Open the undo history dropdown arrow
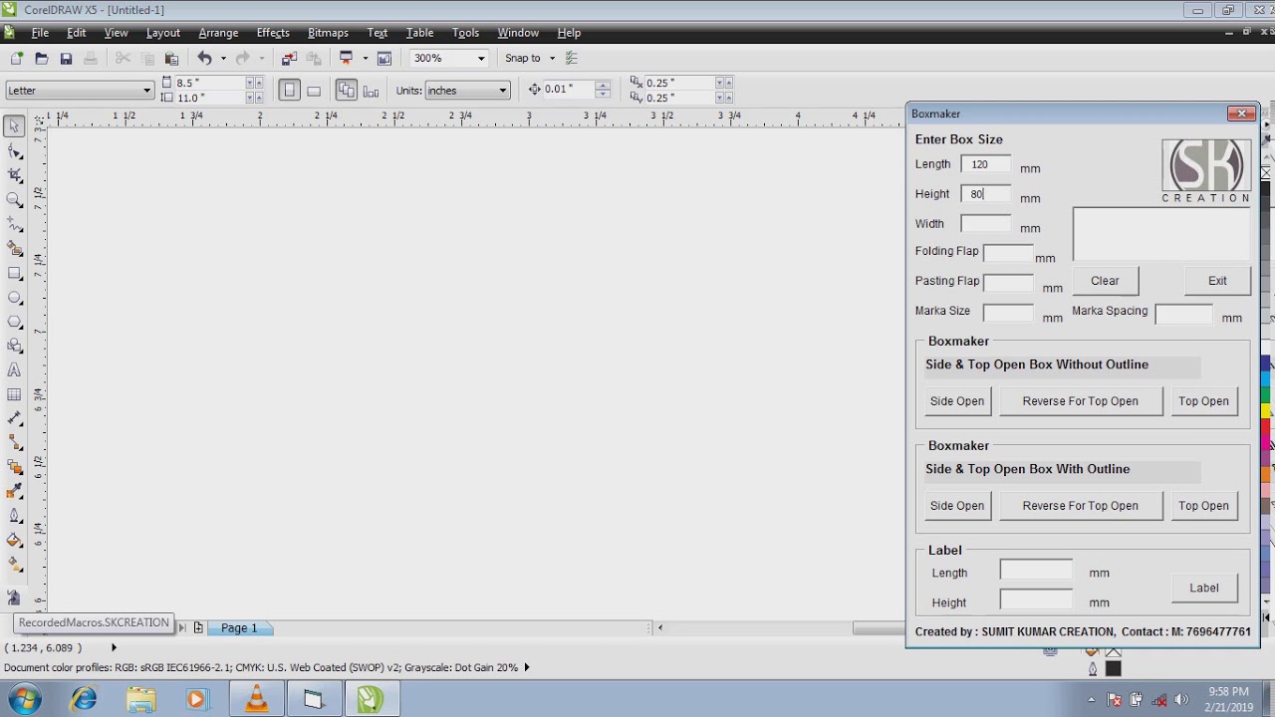The image size is (1275, 717). click(223, 59)
